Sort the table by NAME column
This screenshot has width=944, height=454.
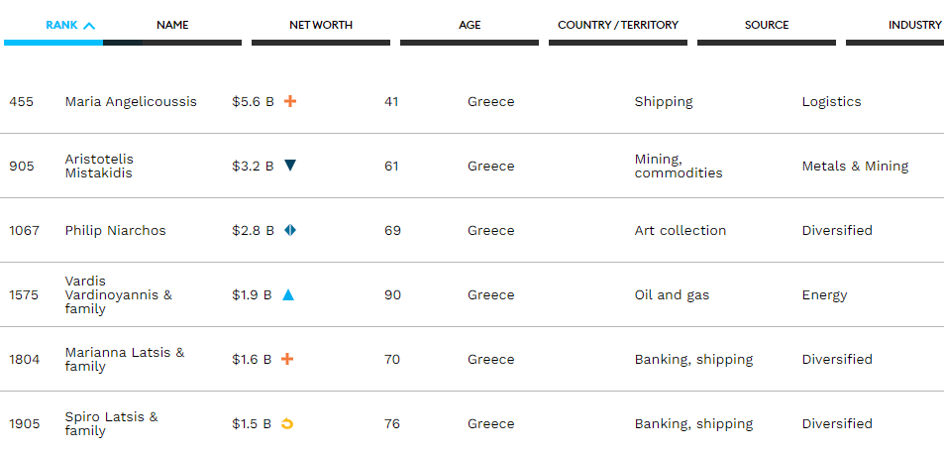(172, 26)
